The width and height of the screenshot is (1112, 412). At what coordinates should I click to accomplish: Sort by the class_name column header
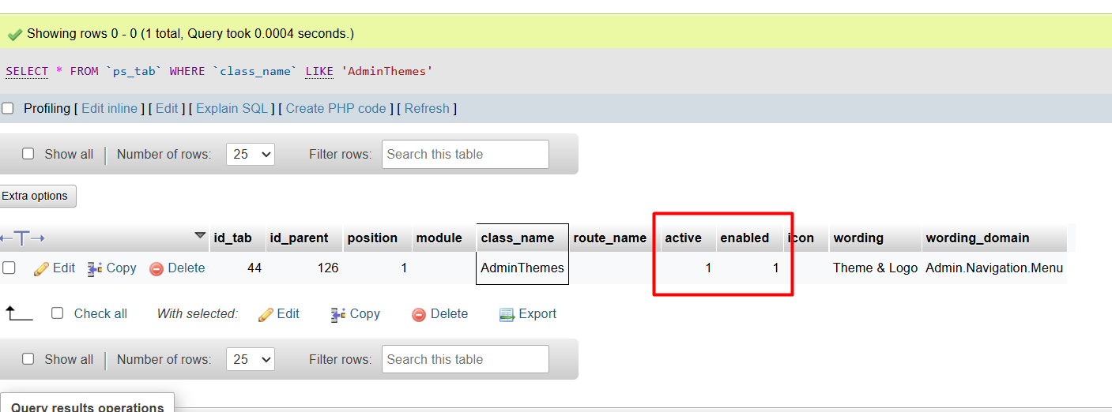point(518,238)
